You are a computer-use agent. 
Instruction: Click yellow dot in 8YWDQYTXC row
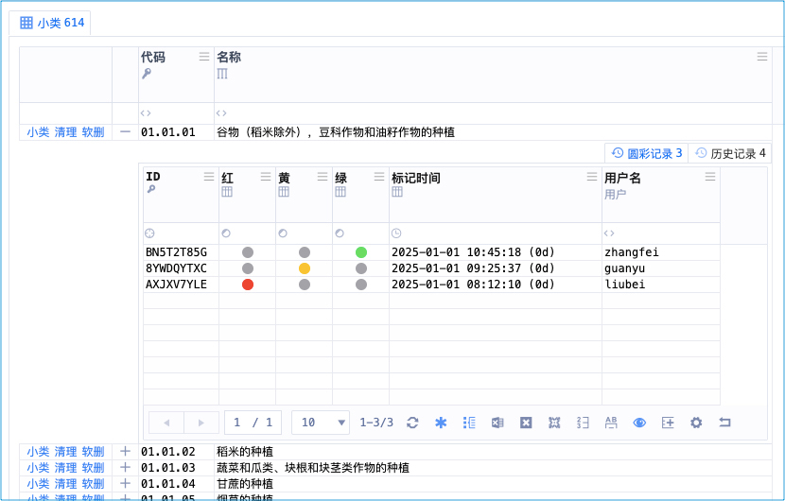pos(305,268)
